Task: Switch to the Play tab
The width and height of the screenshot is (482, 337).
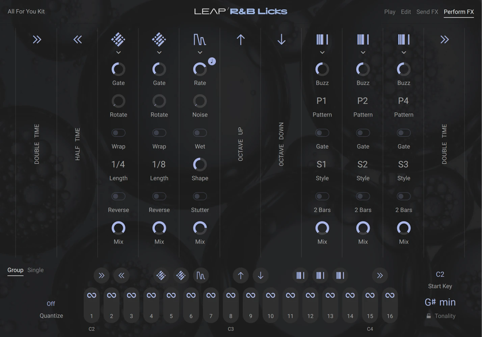Action: (x=390, y=12)
